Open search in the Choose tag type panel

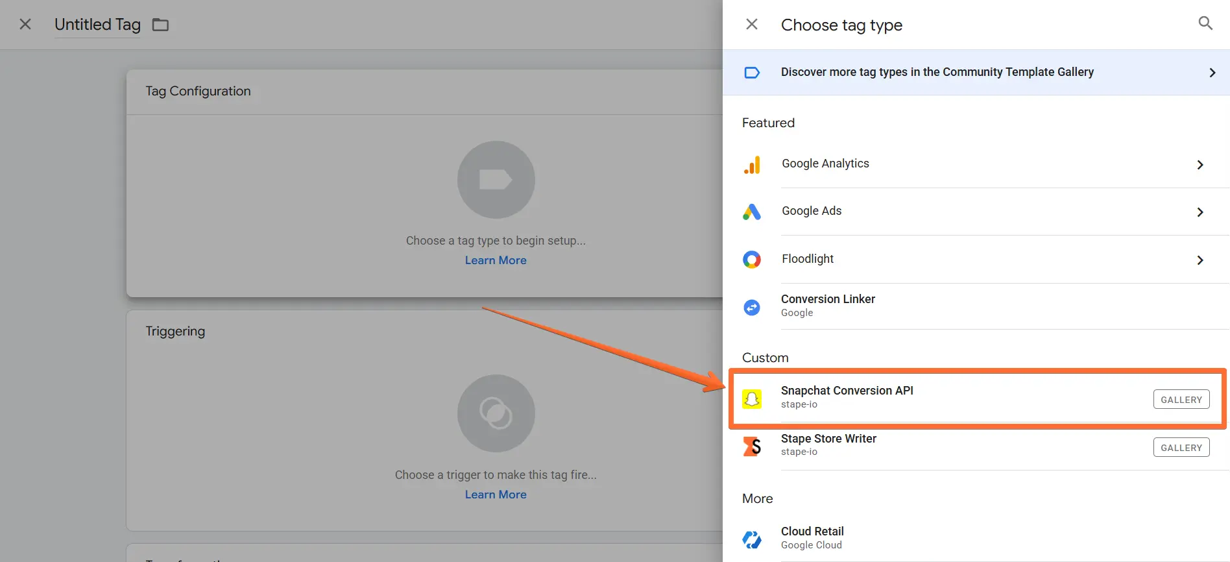[1205, 23]
